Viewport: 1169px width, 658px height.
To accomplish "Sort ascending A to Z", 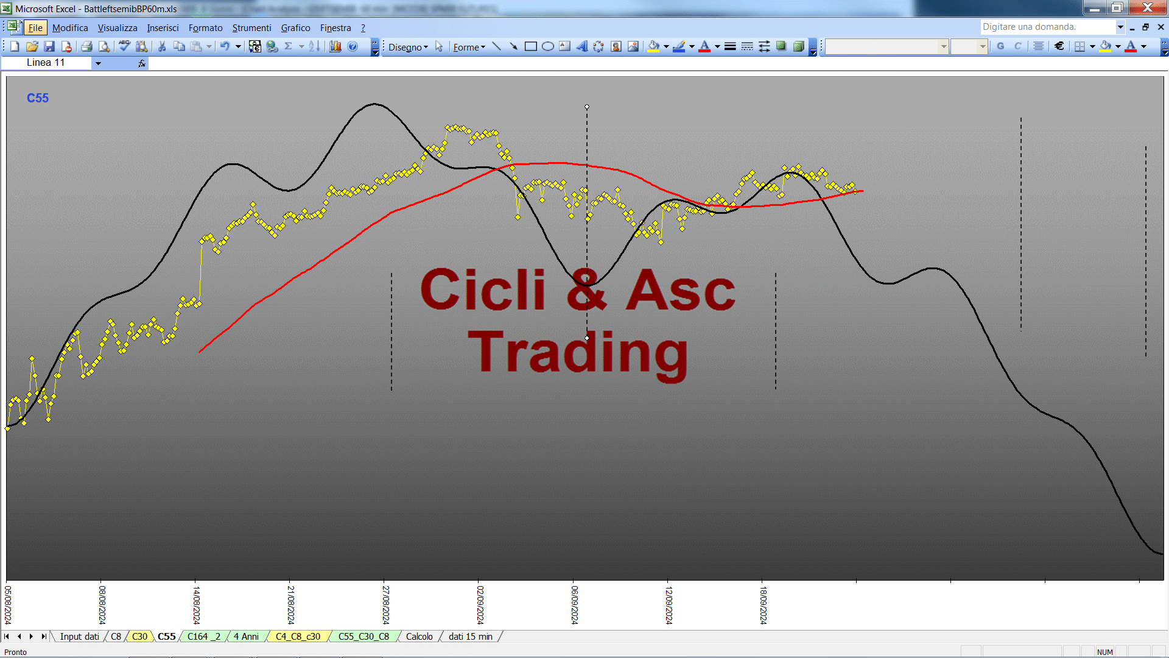I will [x=314, y=46].
